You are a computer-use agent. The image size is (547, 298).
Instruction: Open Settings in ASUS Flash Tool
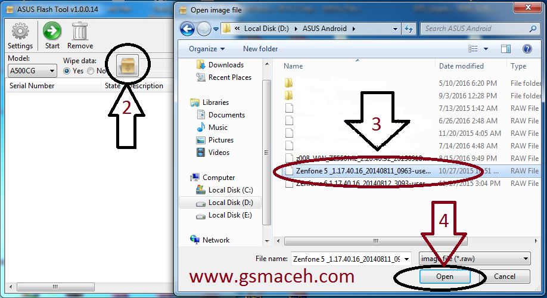20,36
